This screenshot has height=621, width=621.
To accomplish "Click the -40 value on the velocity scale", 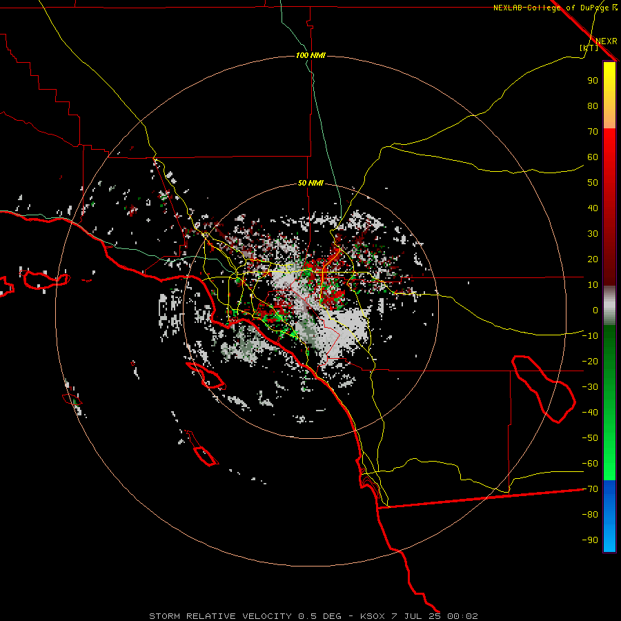I will [x=590, y=413].
